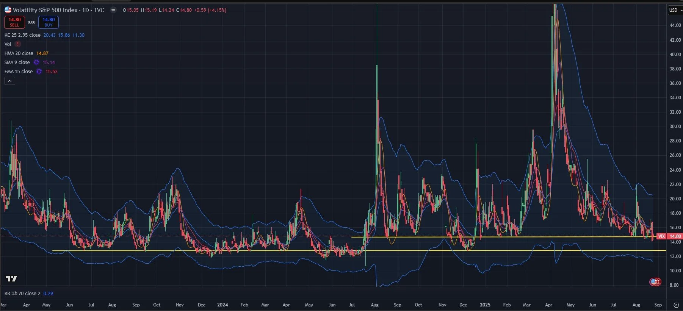Viewport: 683px width, 311px height.
Task: Select the BB %b 20 close 2 indicator
Action: click(x=22, y=293)
